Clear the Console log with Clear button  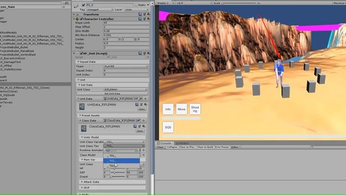tap(160, 147)
